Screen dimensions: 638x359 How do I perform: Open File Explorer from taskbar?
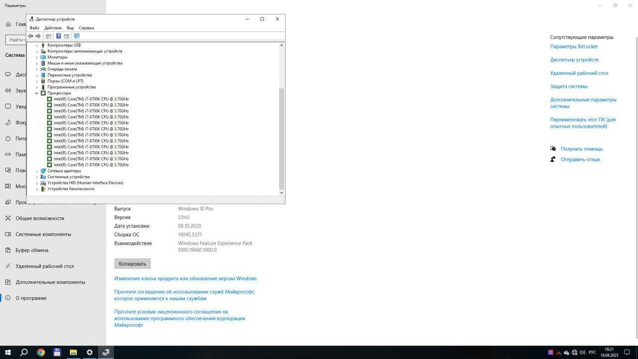pos(73,352)
